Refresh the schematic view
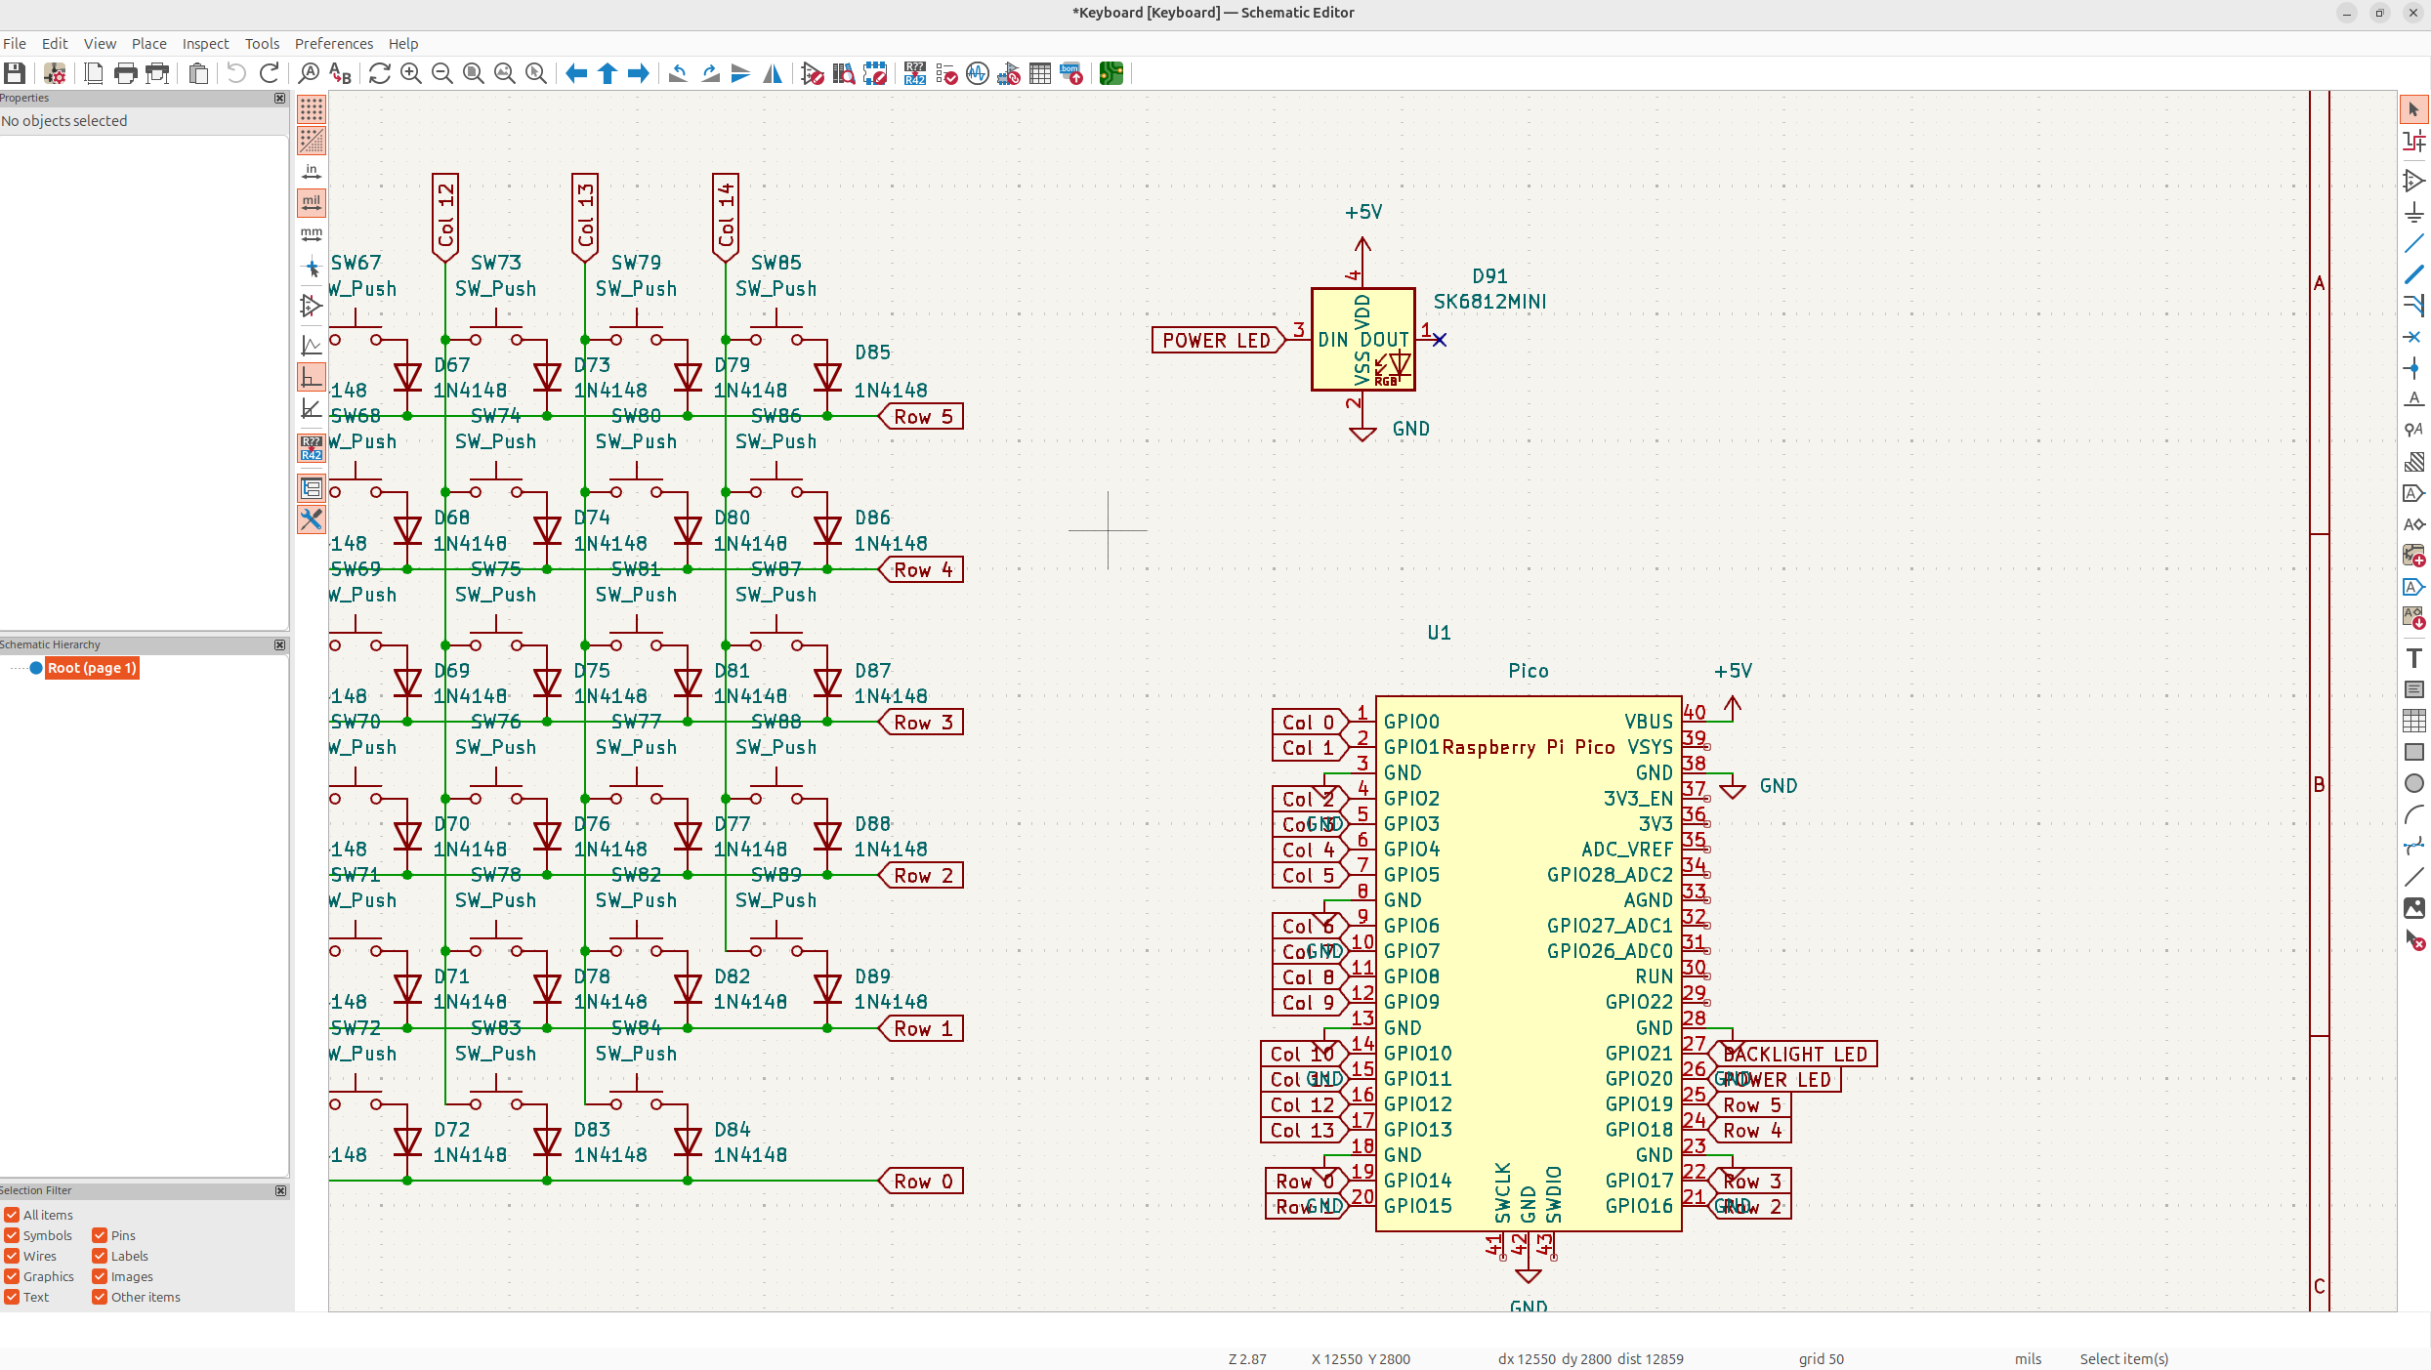This screenshot has height=1370, width=2431. point(380,73)
